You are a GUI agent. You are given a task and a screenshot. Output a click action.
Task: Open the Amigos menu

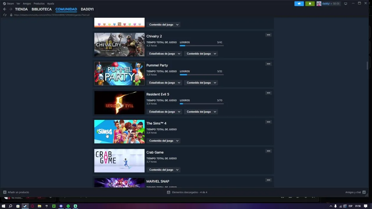click(27, 4)
